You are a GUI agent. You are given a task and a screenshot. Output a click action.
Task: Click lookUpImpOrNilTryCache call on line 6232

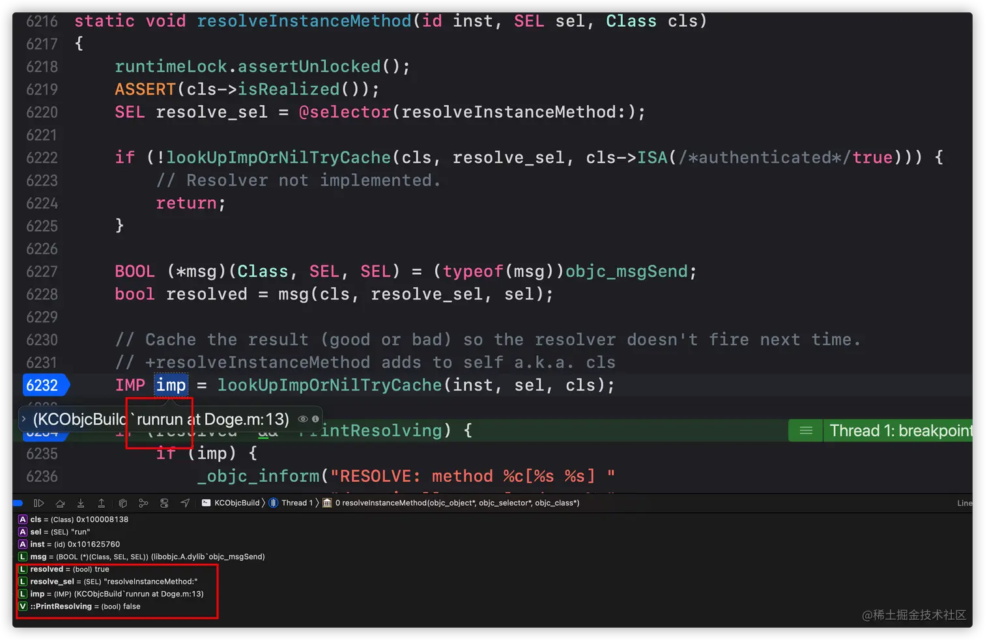pyautogui.click(x=330, y=385)
